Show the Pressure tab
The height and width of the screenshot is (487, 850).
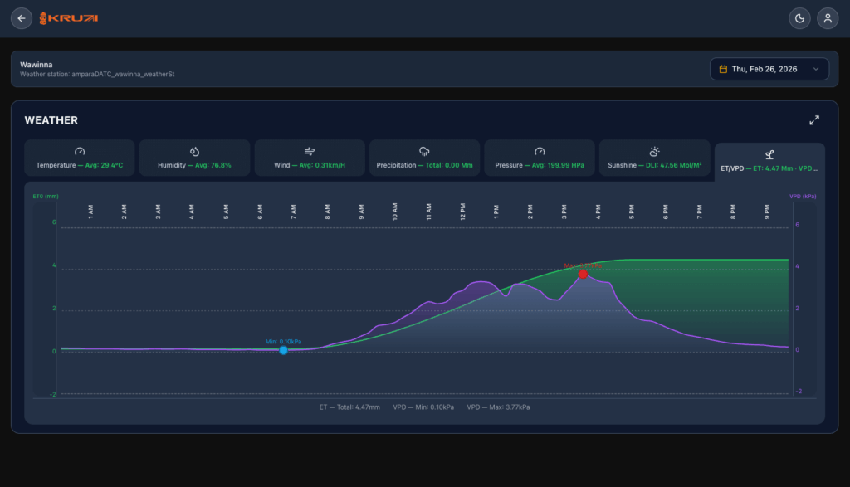[x=540, y=158]
